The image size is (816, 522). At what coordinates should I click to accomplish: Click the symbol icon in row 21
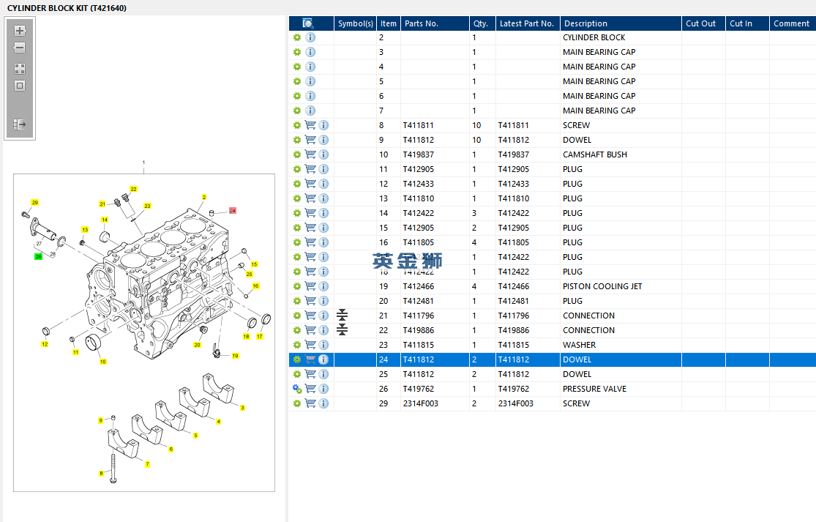click(343, 316)
